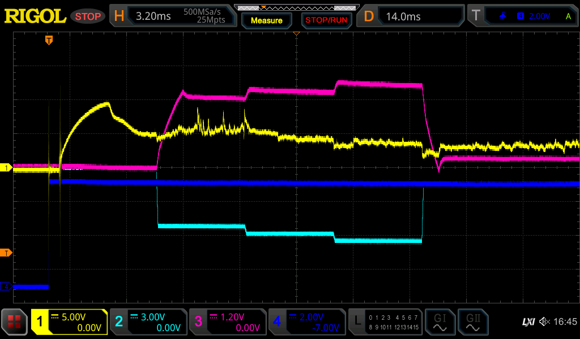Open the function navigation grid icon

15,322
